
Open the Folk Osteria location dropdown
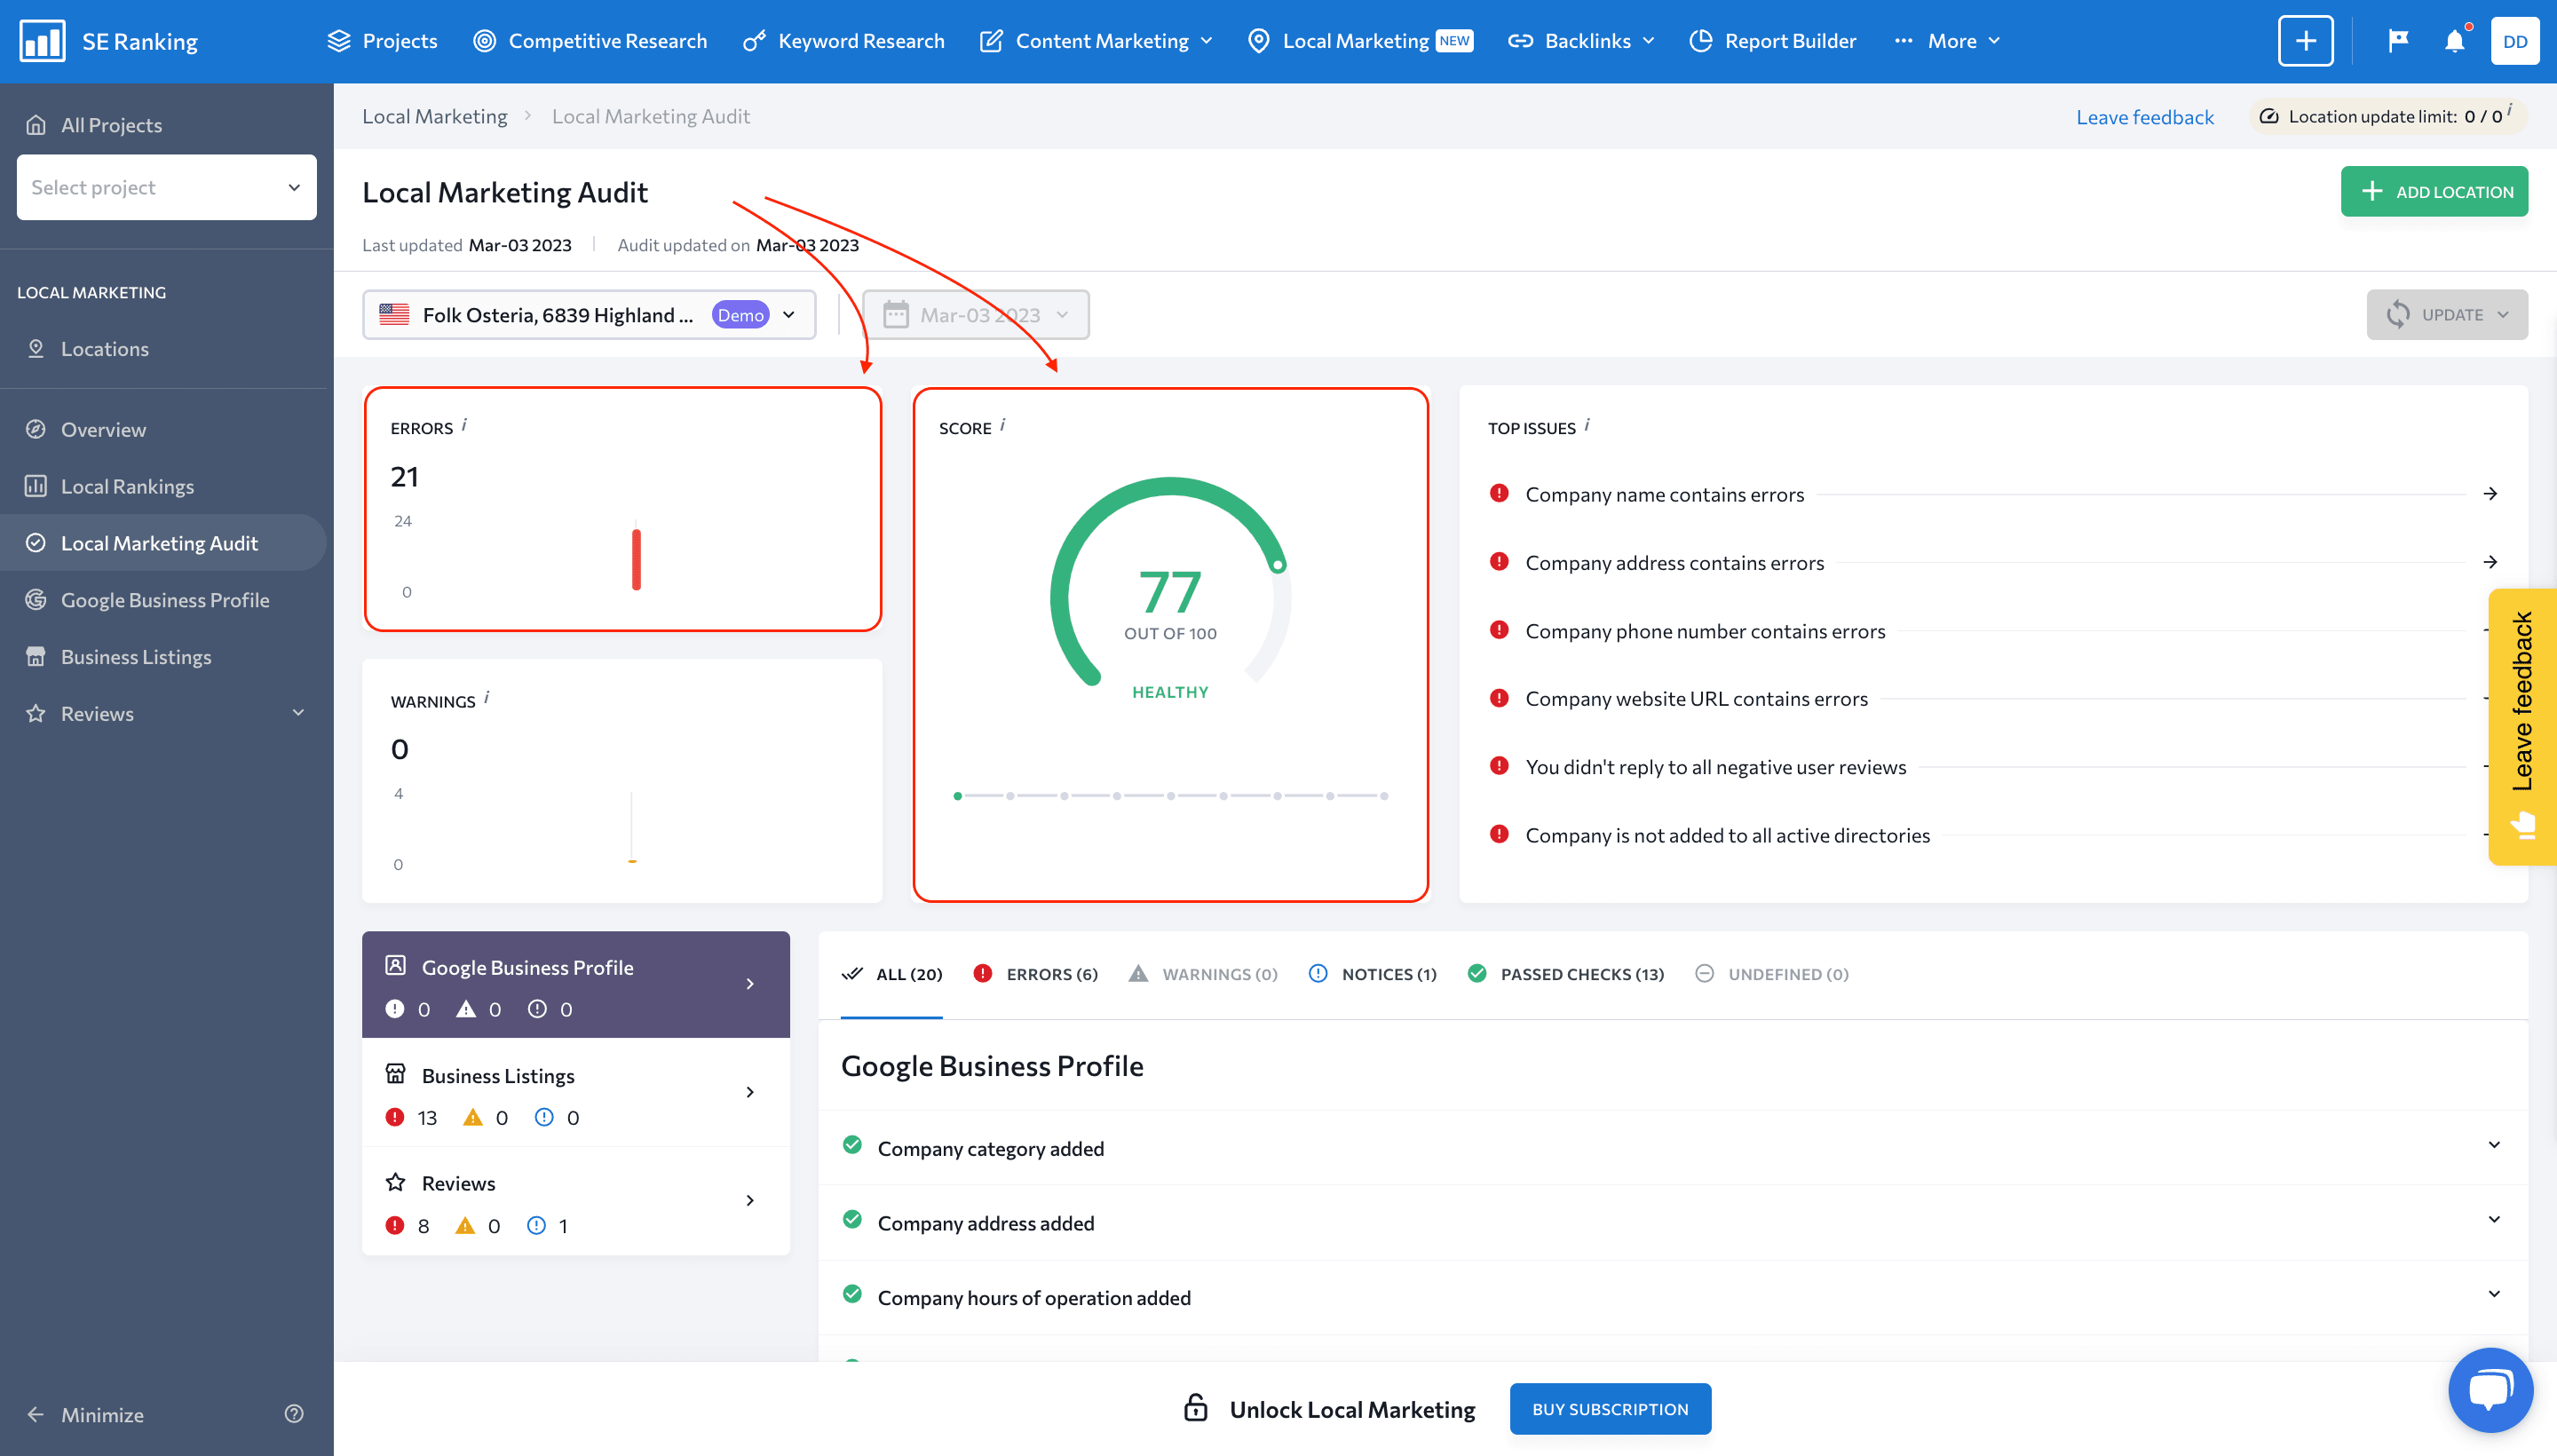pos(589,315)
